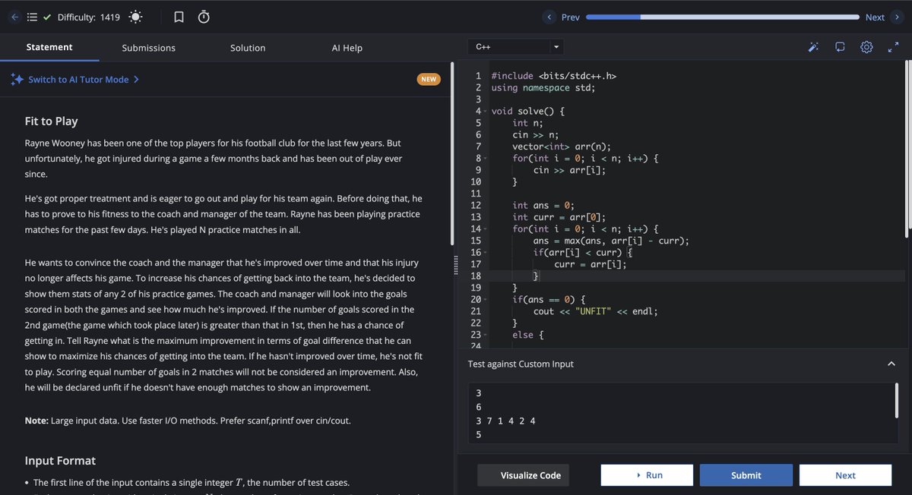912x495 pixels.
Task: Click the problem set progress bar
Action: [722, 17]
